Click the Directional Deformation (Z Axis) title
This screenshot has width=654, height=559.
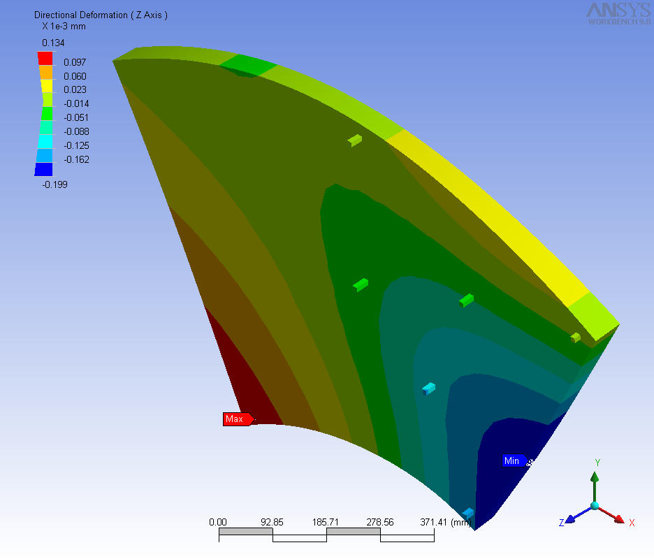(101, 15)
